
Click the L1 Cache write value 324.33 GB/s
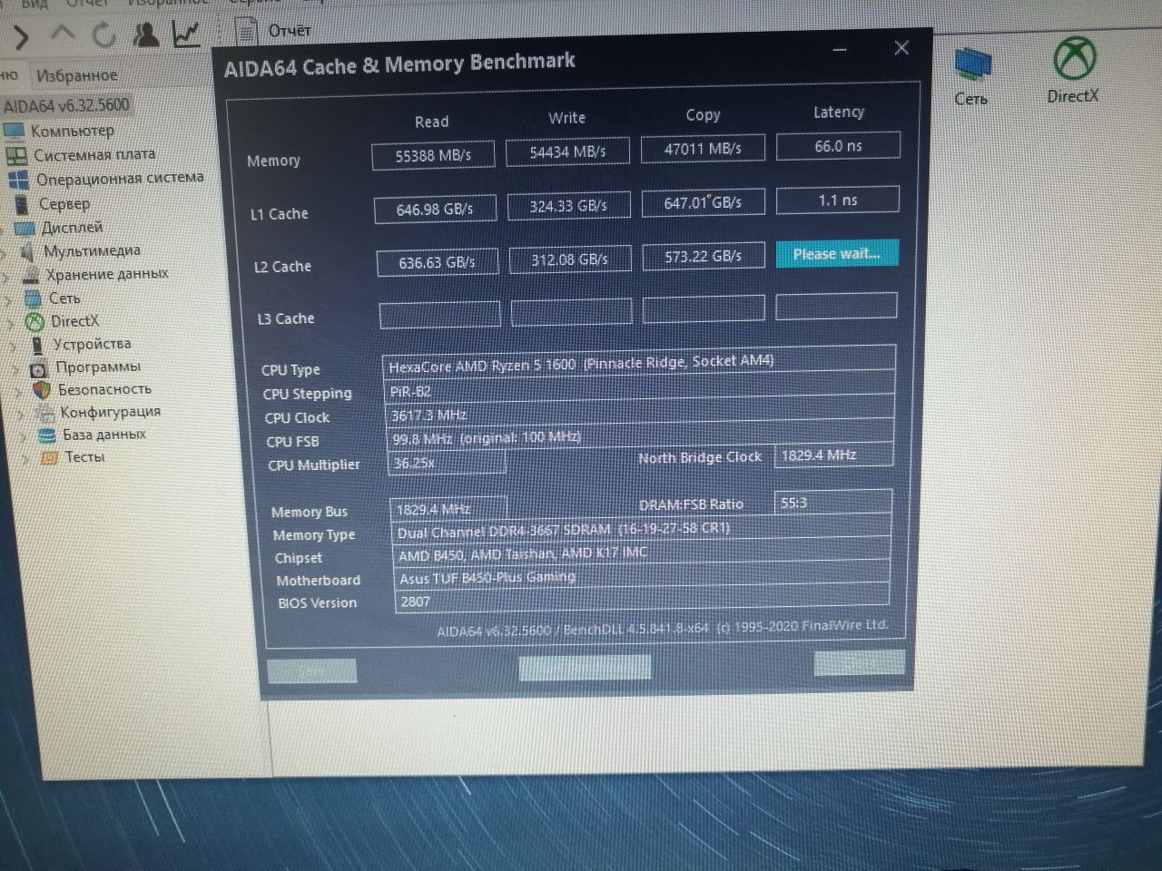click(568, 206)
